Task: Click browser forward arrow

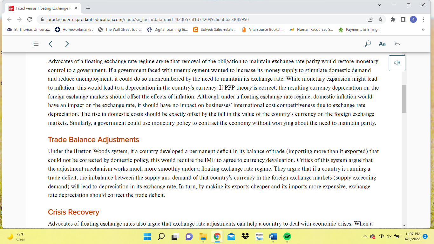Action: pyautogui.click(x=19, y=19)
